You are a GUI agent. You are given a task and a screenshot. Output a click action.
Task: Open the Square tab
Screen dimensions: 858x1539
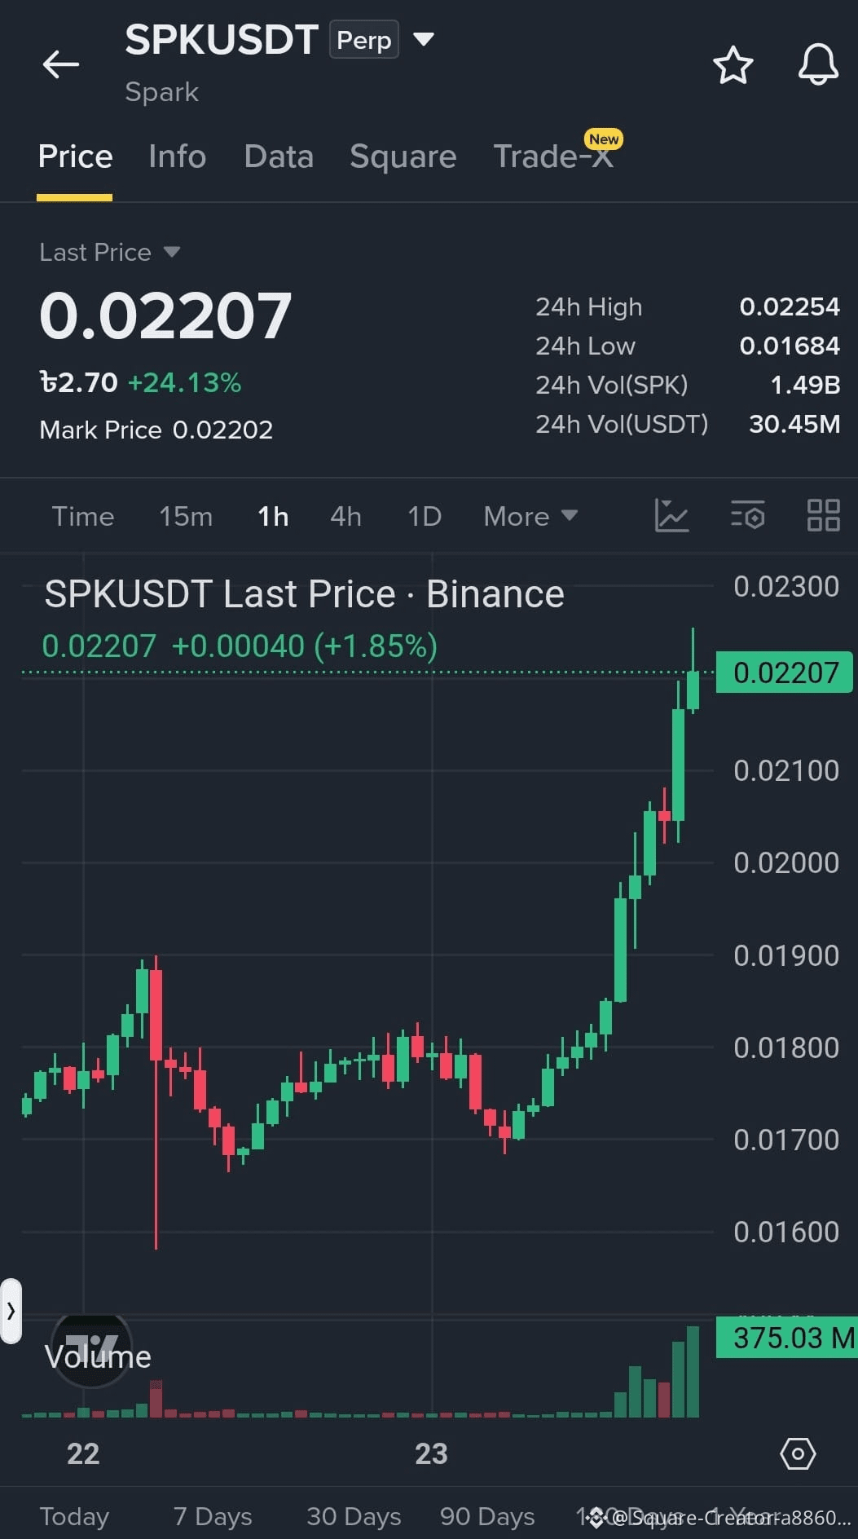pyautogui.click(x=403, y=157)
